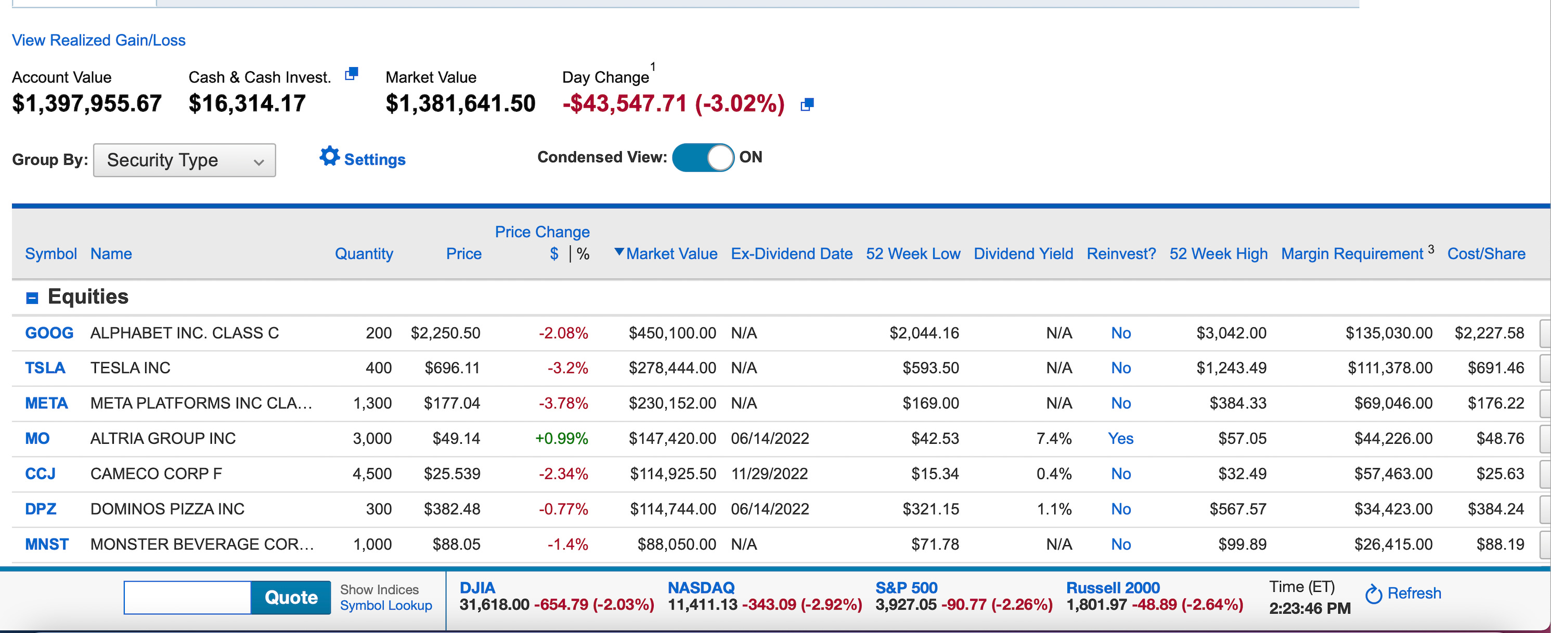The height and width of the screenshot is (633, 1551).
Task: Open the Settings gear icon
Action: pyautogui.click(x=329, y=156)
